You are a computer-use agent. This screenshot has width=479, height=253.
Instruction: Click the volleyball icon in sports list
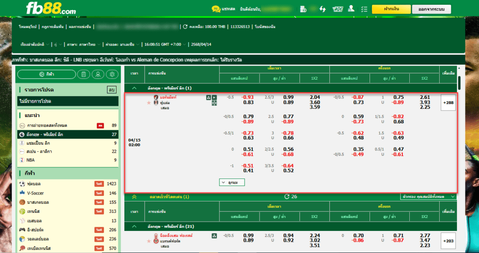coord(22,239)
